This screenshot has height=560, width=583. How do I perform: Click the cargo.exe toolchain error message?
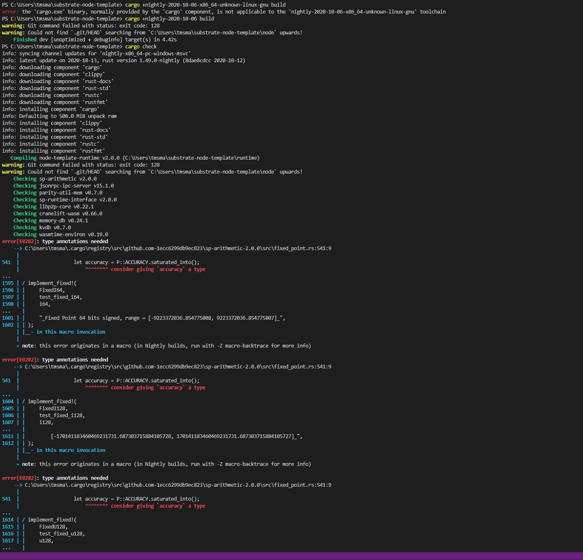[x=225, y=11]
